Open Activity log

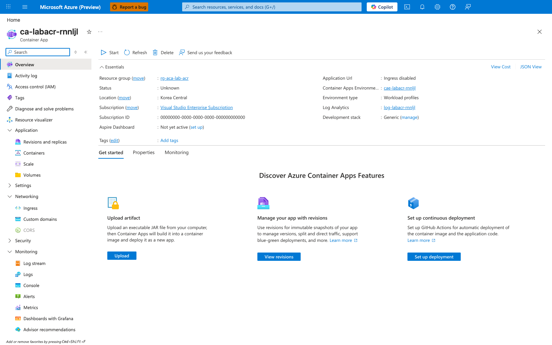(26, 76)
